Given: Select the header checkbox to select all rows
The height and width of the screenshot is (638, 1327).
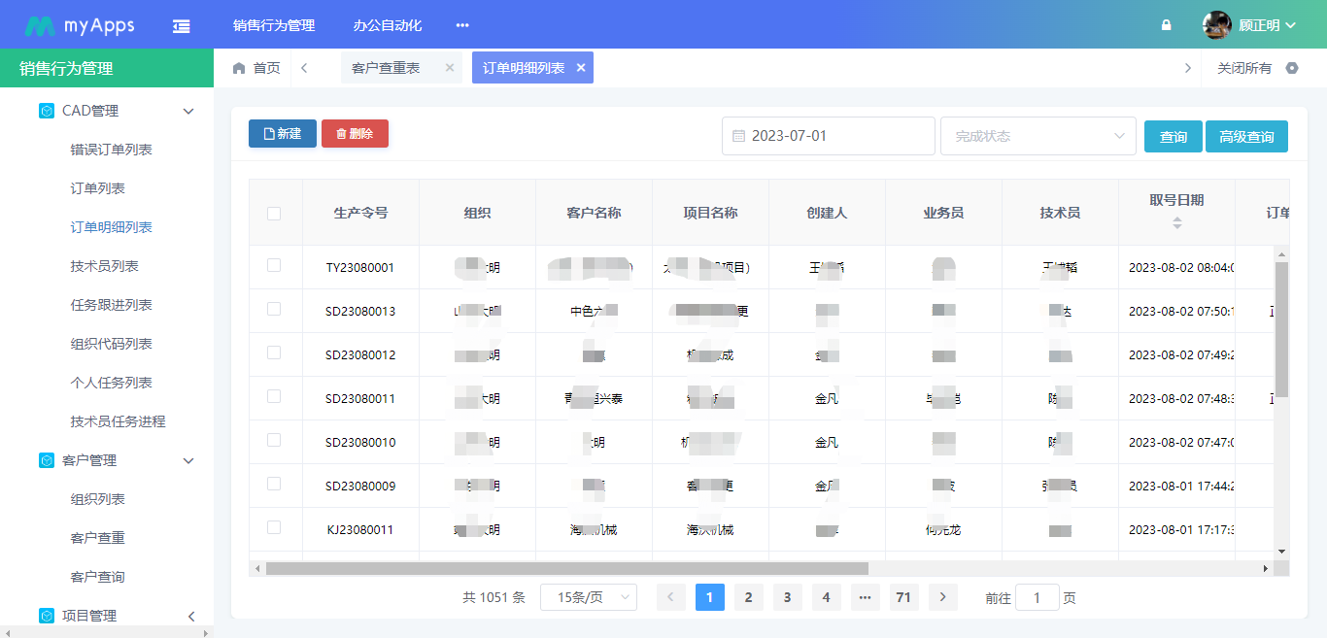Looking at the screenshot, I should coord(276,212).
